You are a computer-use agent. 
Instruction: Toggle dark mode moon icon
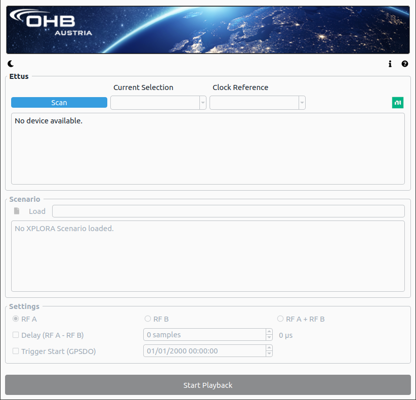pos(11,64)
